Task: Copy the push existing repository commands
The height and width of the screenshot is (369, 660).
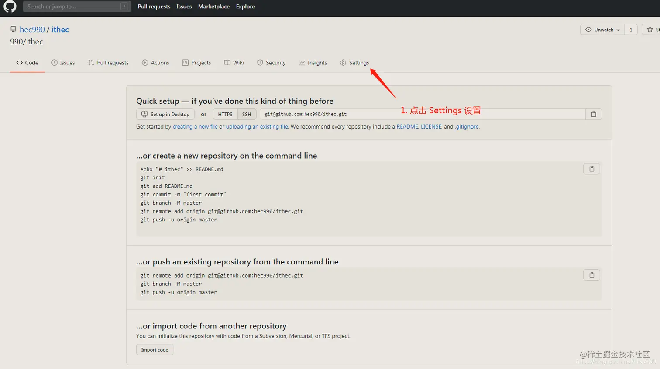Action: (591, 275)
